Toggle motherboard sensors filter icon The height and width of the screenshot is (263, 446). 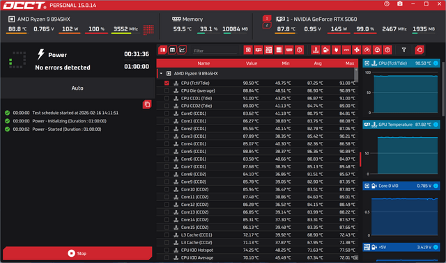tap(268, 50)
